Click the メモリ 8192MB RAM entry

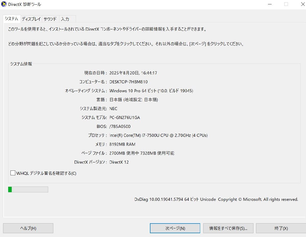pos(122,144)
